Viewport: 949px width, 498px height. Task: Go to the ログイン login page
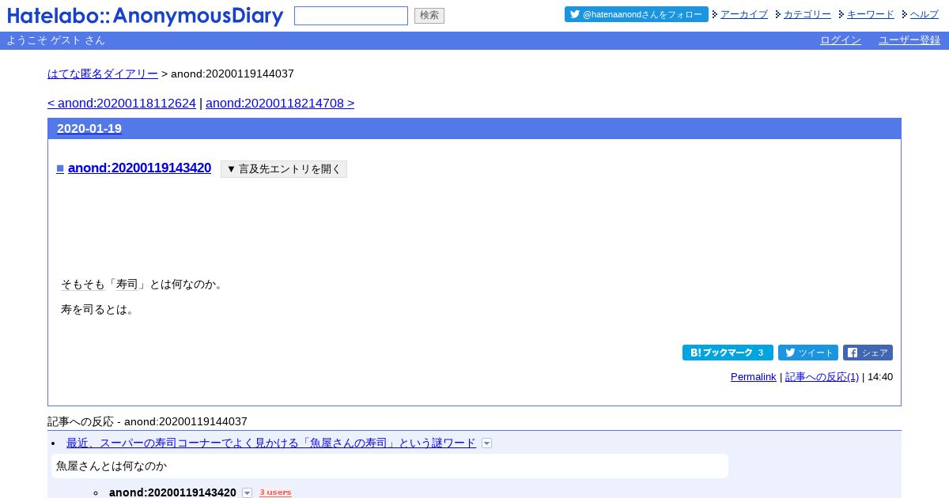point(841,40)
